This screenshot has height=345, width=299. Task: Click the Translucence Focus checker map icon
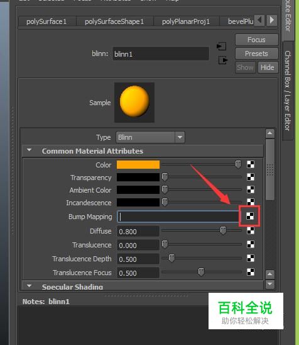pyautogui.click(x=251, y=272)
